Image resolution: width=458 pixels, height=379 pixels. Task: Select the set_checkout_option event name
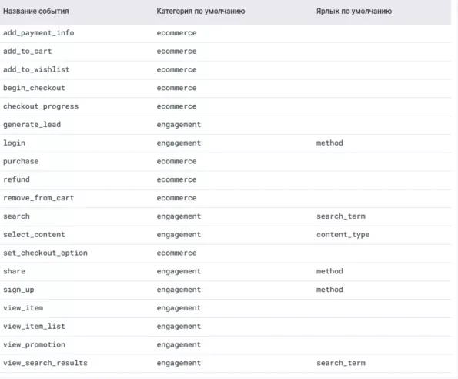45,253
